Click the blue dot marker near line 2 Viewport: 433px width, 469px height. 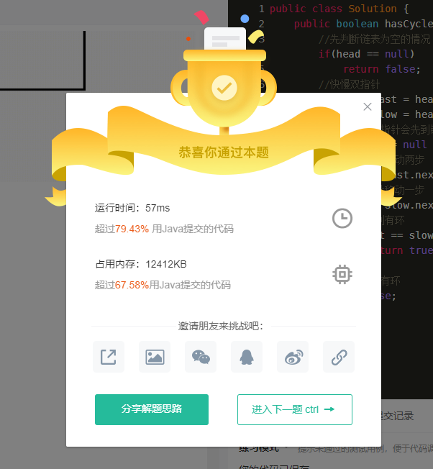tap(245, 19)
